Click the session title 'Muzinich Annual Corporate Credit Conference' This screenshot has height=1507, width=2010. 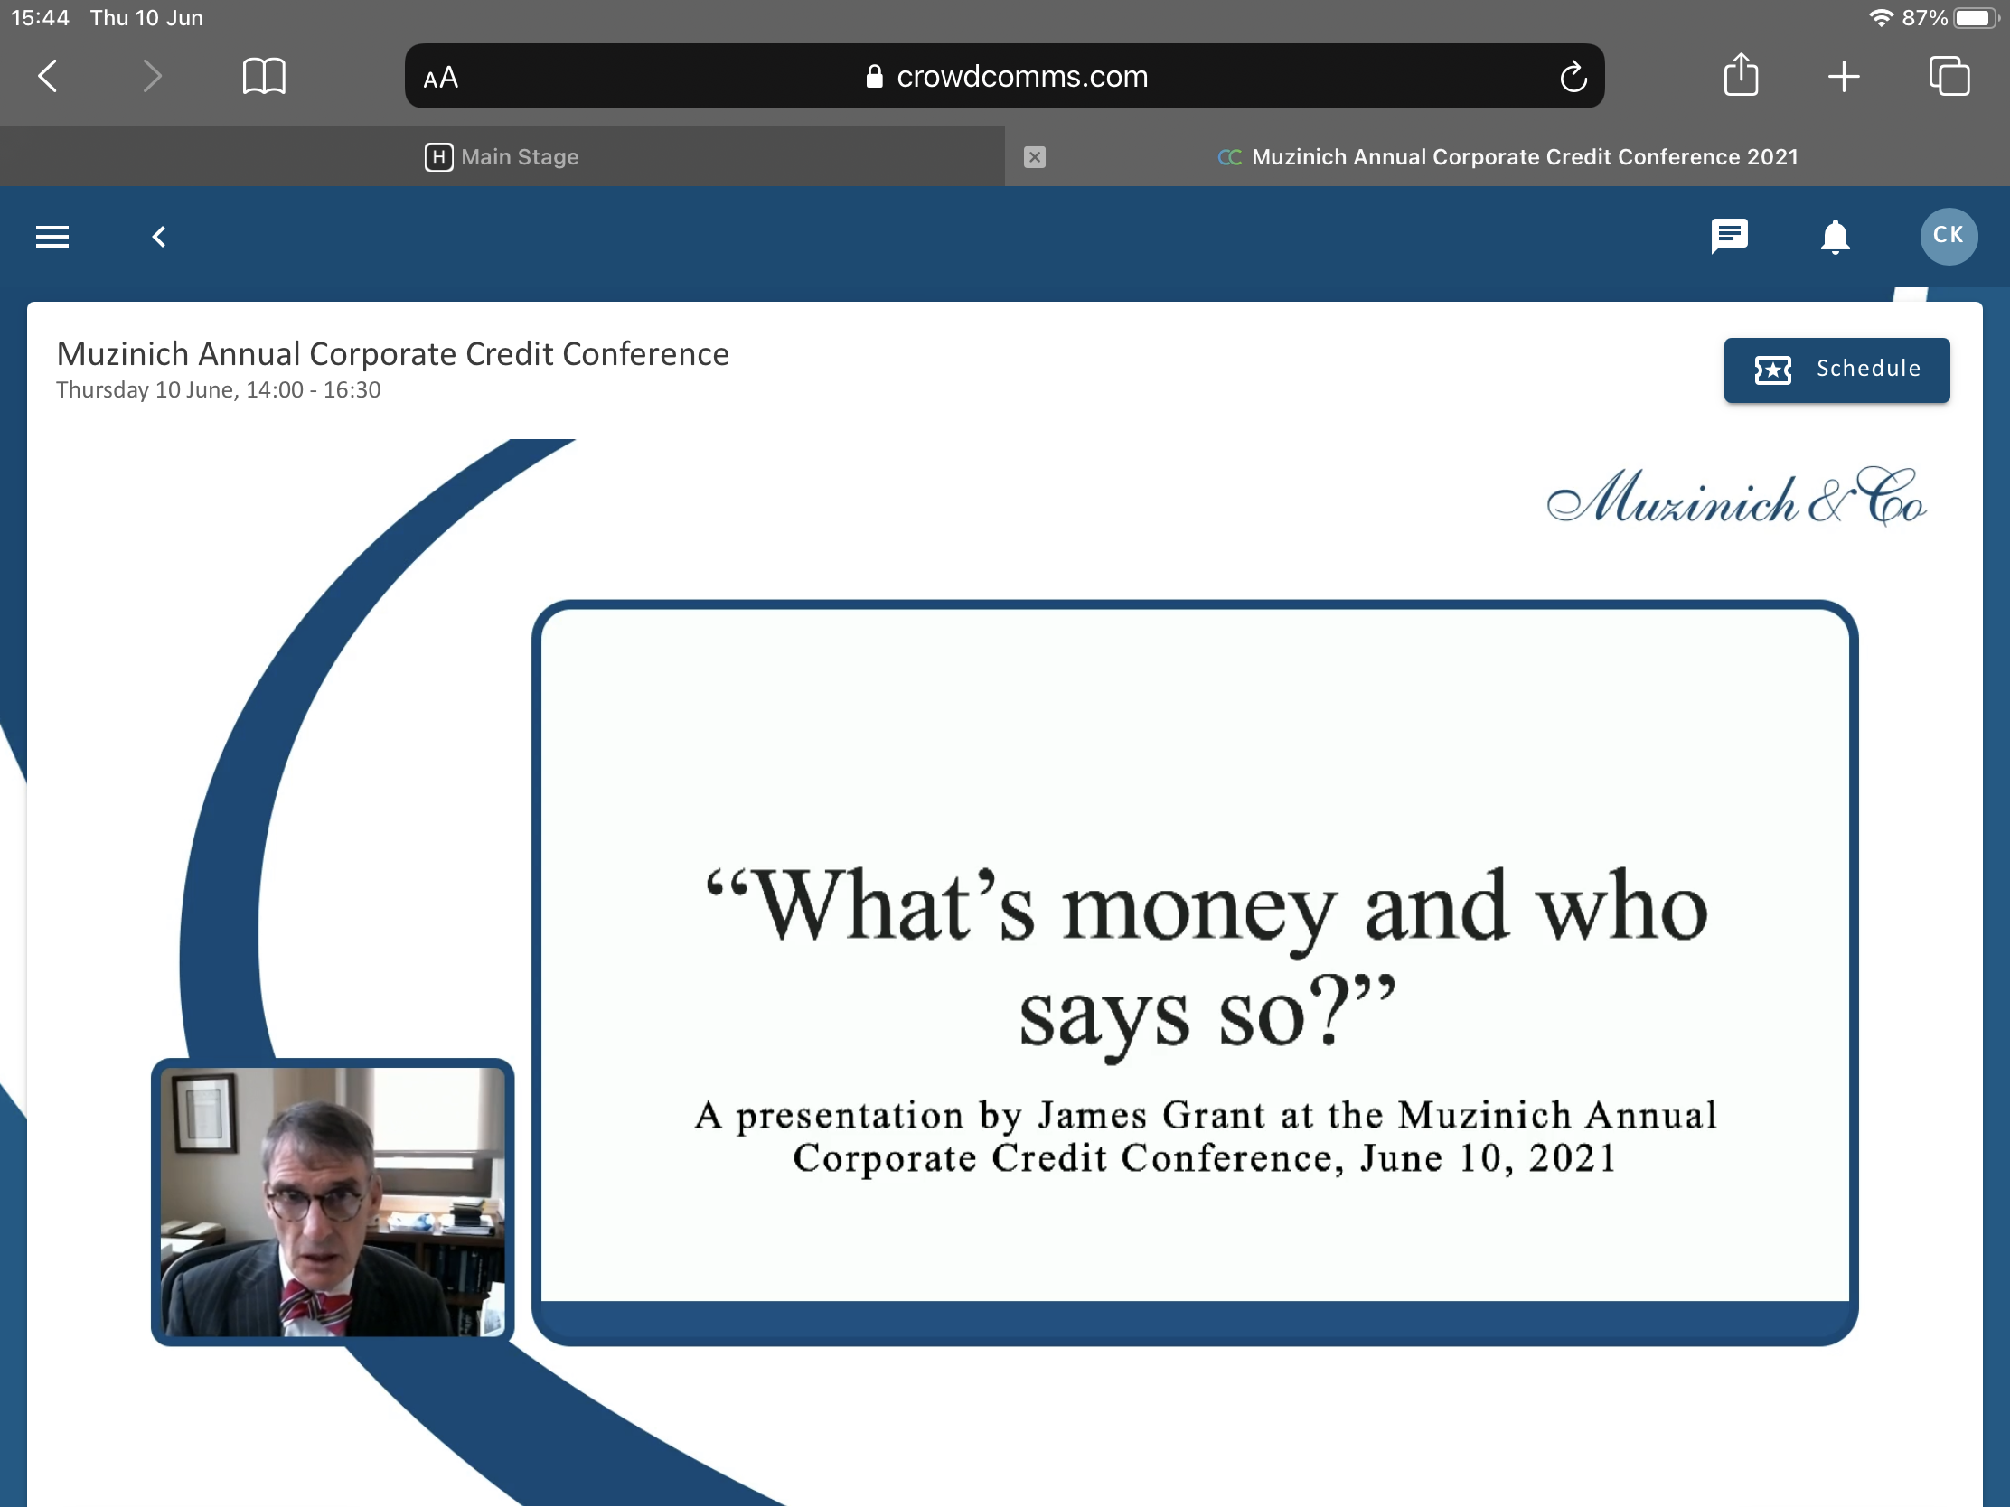[392, 354]
